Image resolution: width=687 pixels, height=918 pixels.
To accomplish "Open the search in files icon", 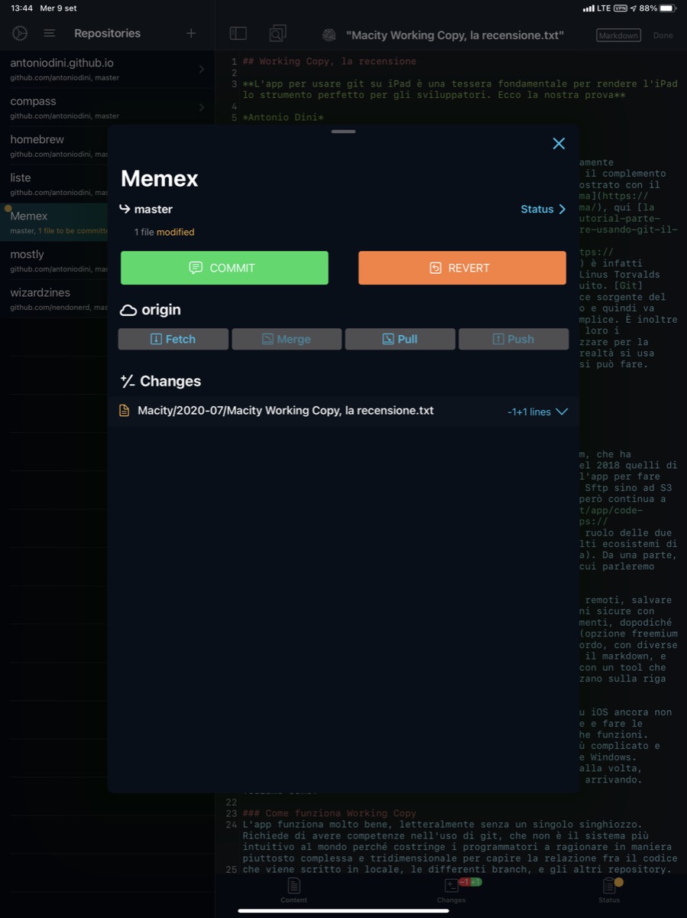I will tap(278, 34).
